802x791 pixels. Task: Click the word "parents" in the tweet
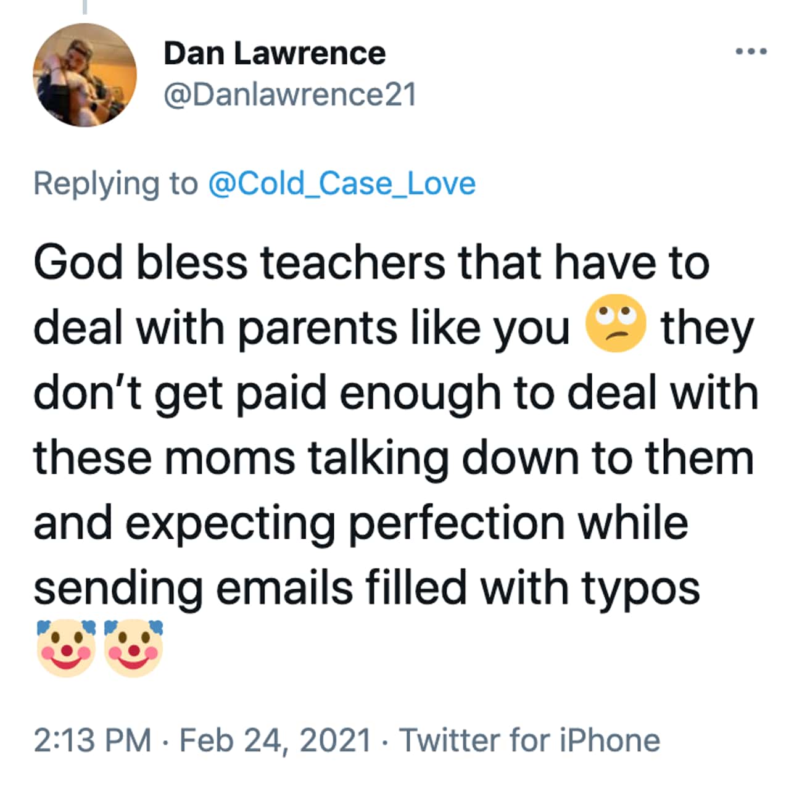click(x=318, y=328)
